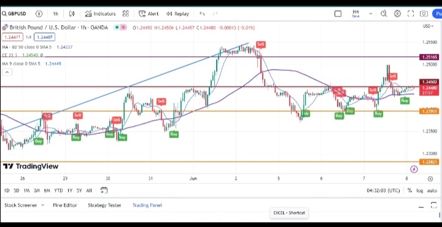Click the blue Publish button
The width and height of the screenshot is (442, 227).
pos(437,13)
